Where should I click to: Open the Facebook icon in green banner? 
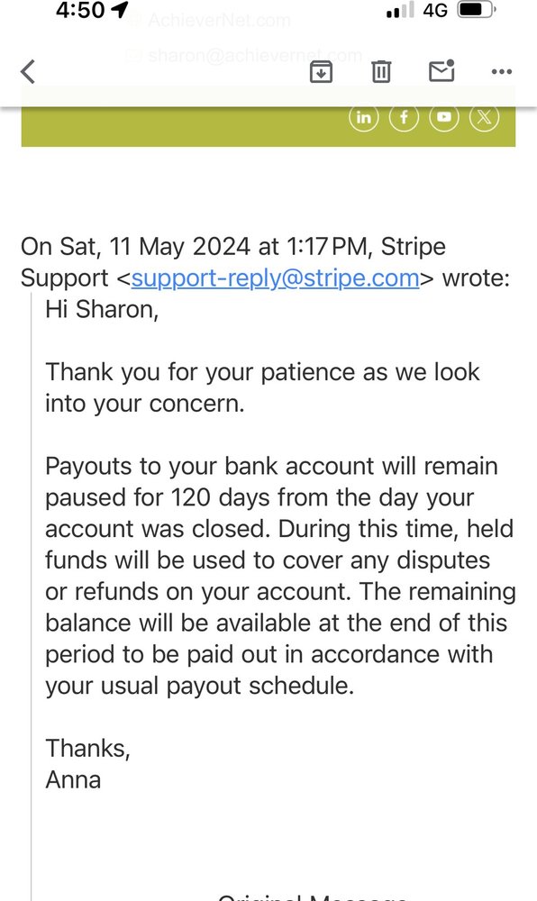(404, 117)
